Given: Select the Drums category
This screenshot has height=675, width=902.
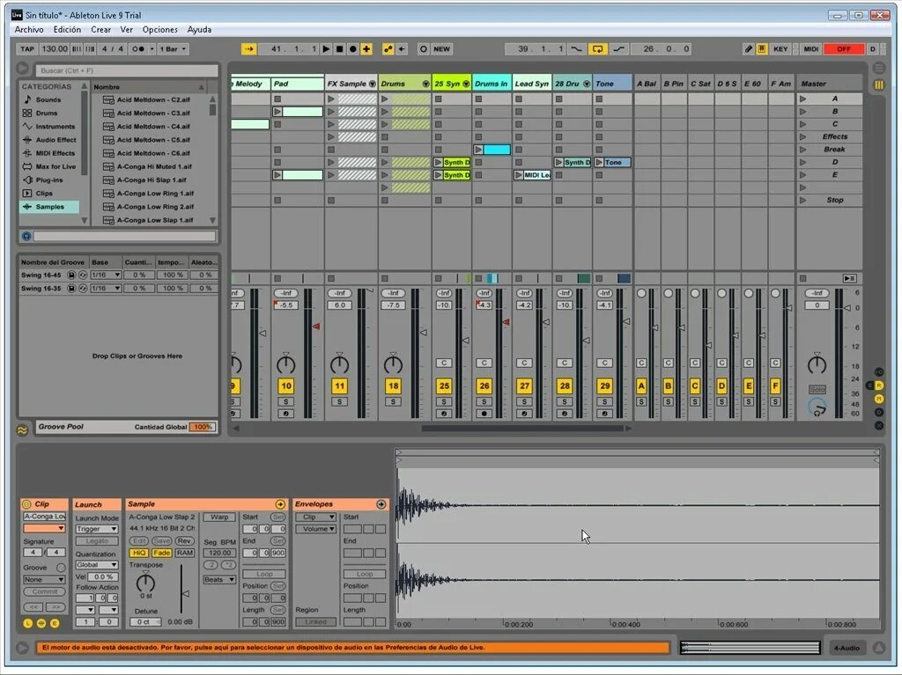Looking at the screenshot, I should (47, 114).
